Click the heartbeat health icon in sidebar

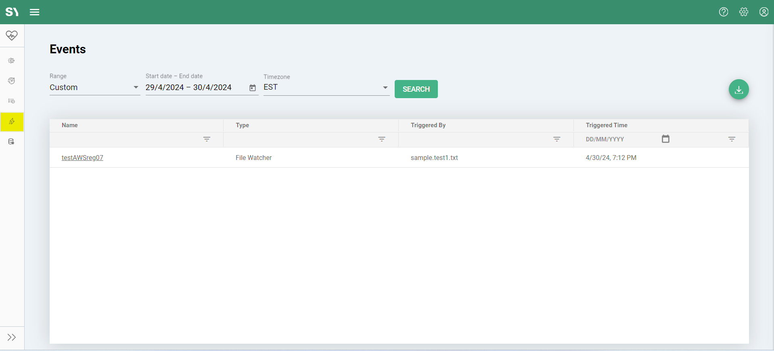[x=12, y=36]
